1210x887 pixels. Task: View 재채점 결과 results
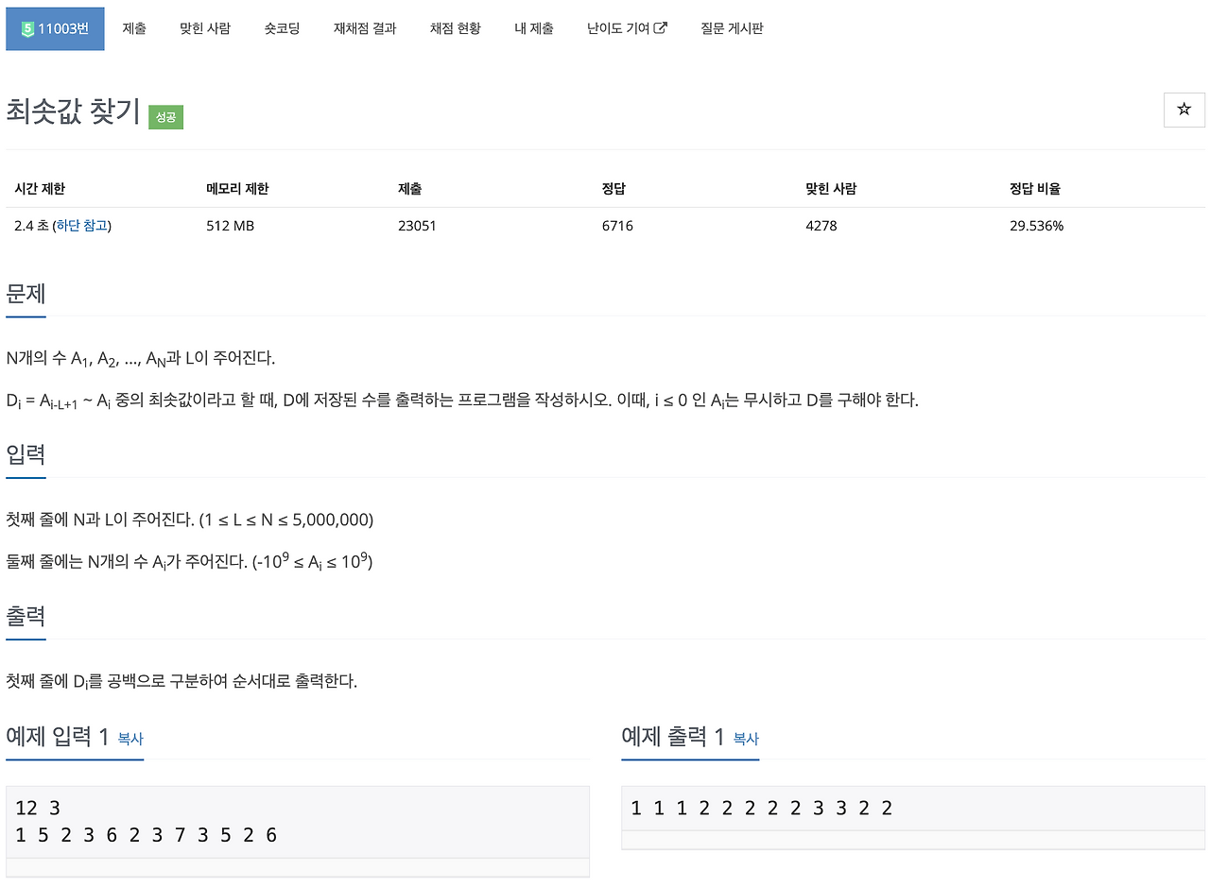pyautogui.click(x=365, y=28)
